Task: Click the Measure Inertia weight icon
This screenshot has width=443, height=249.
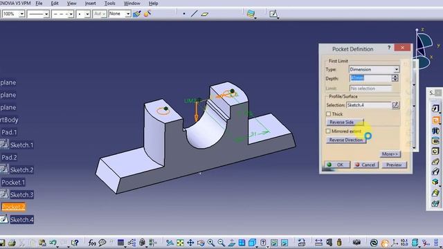Action: click(x=339, y=243)
